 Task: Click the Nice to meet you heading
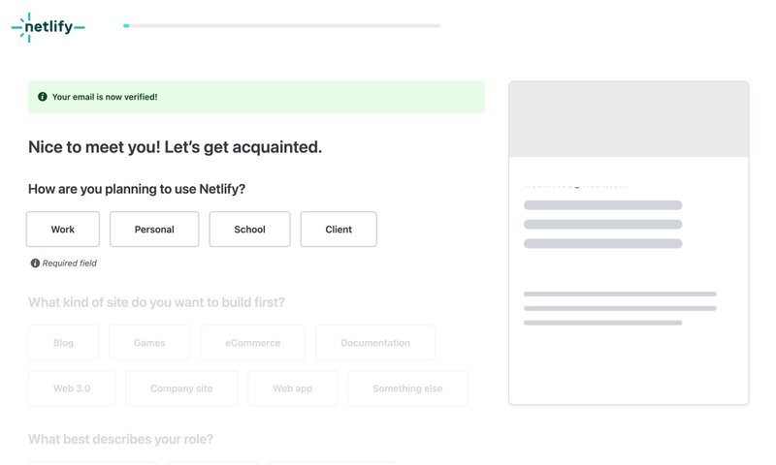coord(175,147)
